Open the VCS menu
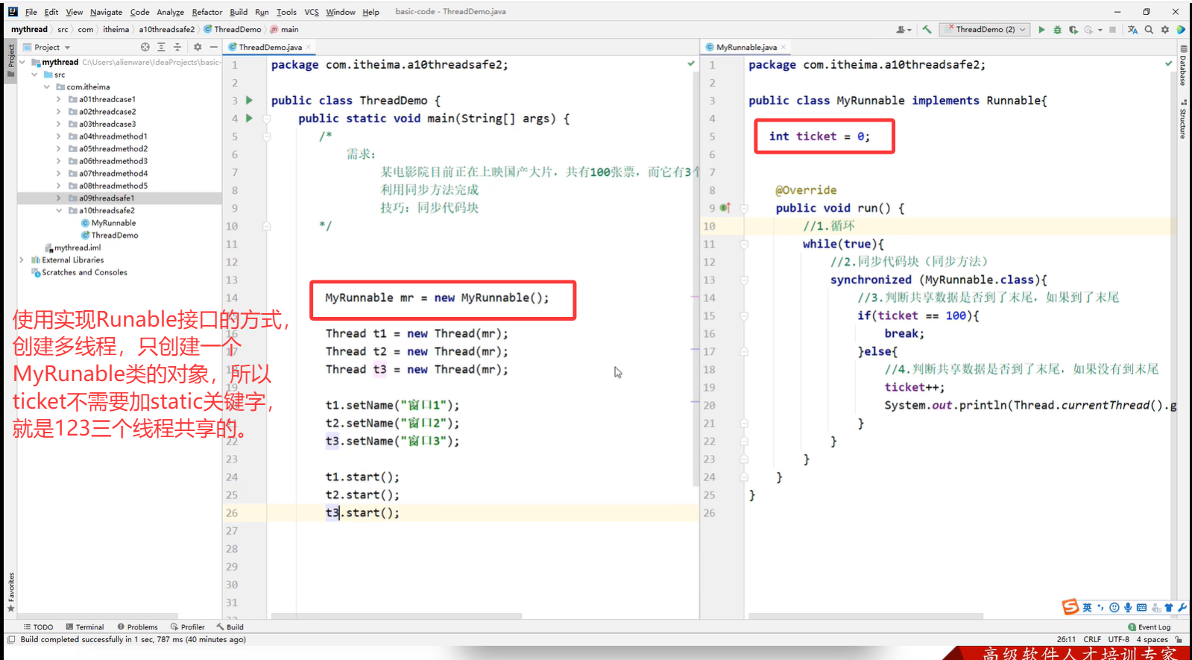This screenshot has width=1192, height=660. (312, 12)
